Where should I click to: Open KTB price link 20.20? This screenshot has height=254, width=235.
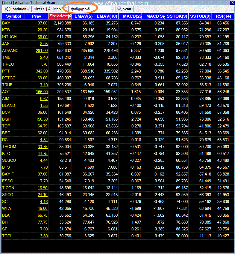pyautogui.click(x=43, y=30)
